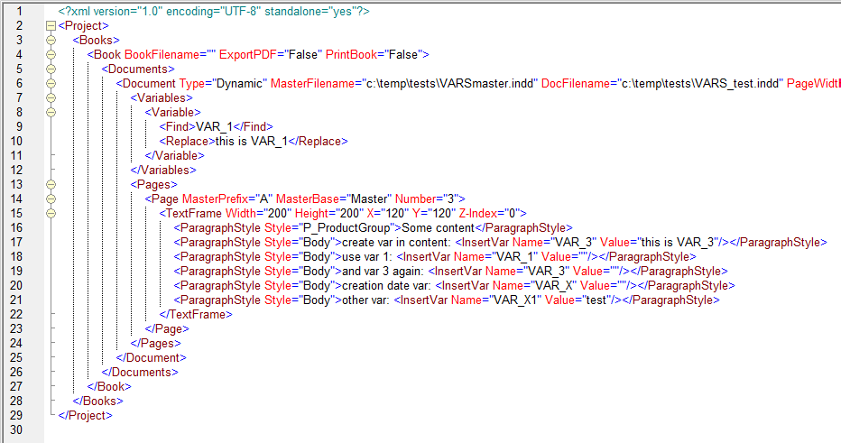
Task: Fold the Book element on line 4
Action: click(51, 55)
